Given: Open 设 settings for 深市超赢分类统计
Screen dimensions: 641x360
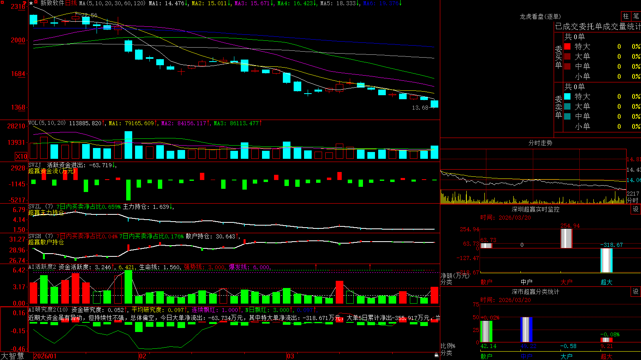Looking at the screenshot, I should (x=636, y=292).
